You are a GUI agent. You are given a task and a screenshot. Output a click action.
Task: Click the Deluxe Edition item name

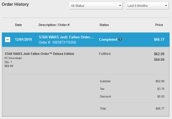[39, 54]
